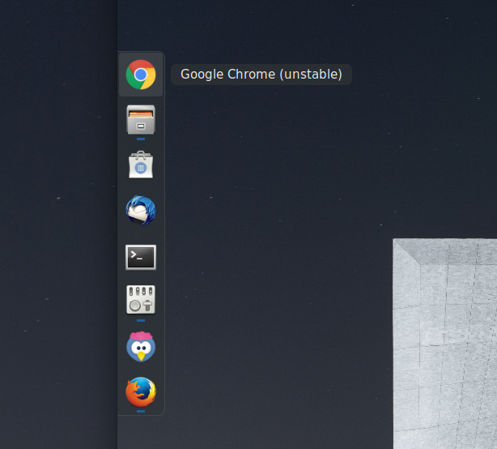Click empty desktop directly below the dock

click(x=141, y=434)
